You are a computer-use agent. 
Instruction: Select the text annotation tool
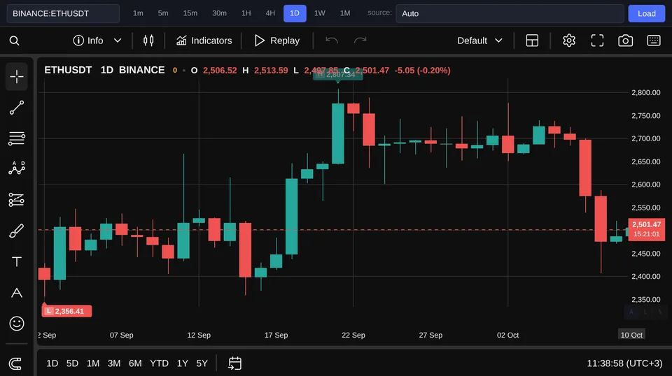coord(17,261)
